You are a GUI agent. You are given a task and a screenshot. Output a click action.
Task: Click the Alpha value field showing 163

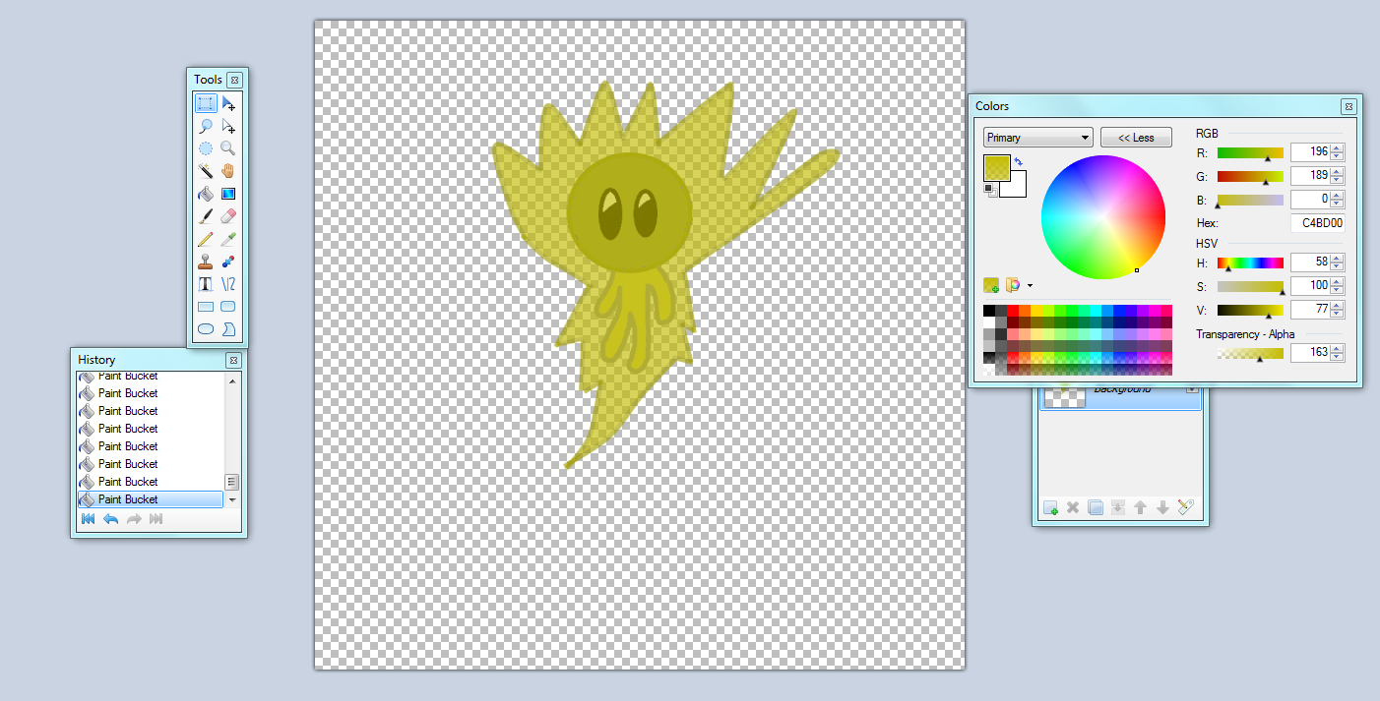1310,353
